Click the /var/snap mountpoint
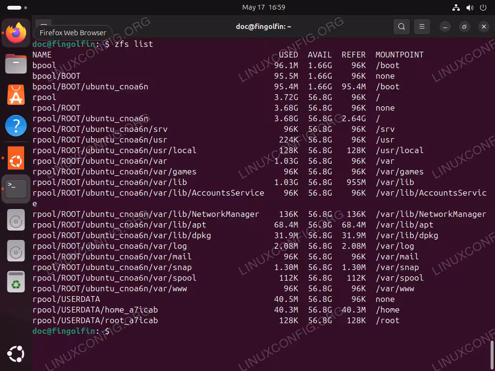495x371 pixels. 397,267
